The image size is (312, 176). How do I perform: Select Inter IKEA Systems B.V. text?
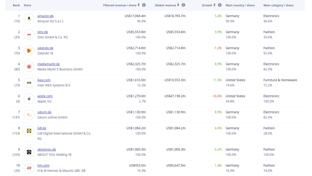(x=54, y=85)
